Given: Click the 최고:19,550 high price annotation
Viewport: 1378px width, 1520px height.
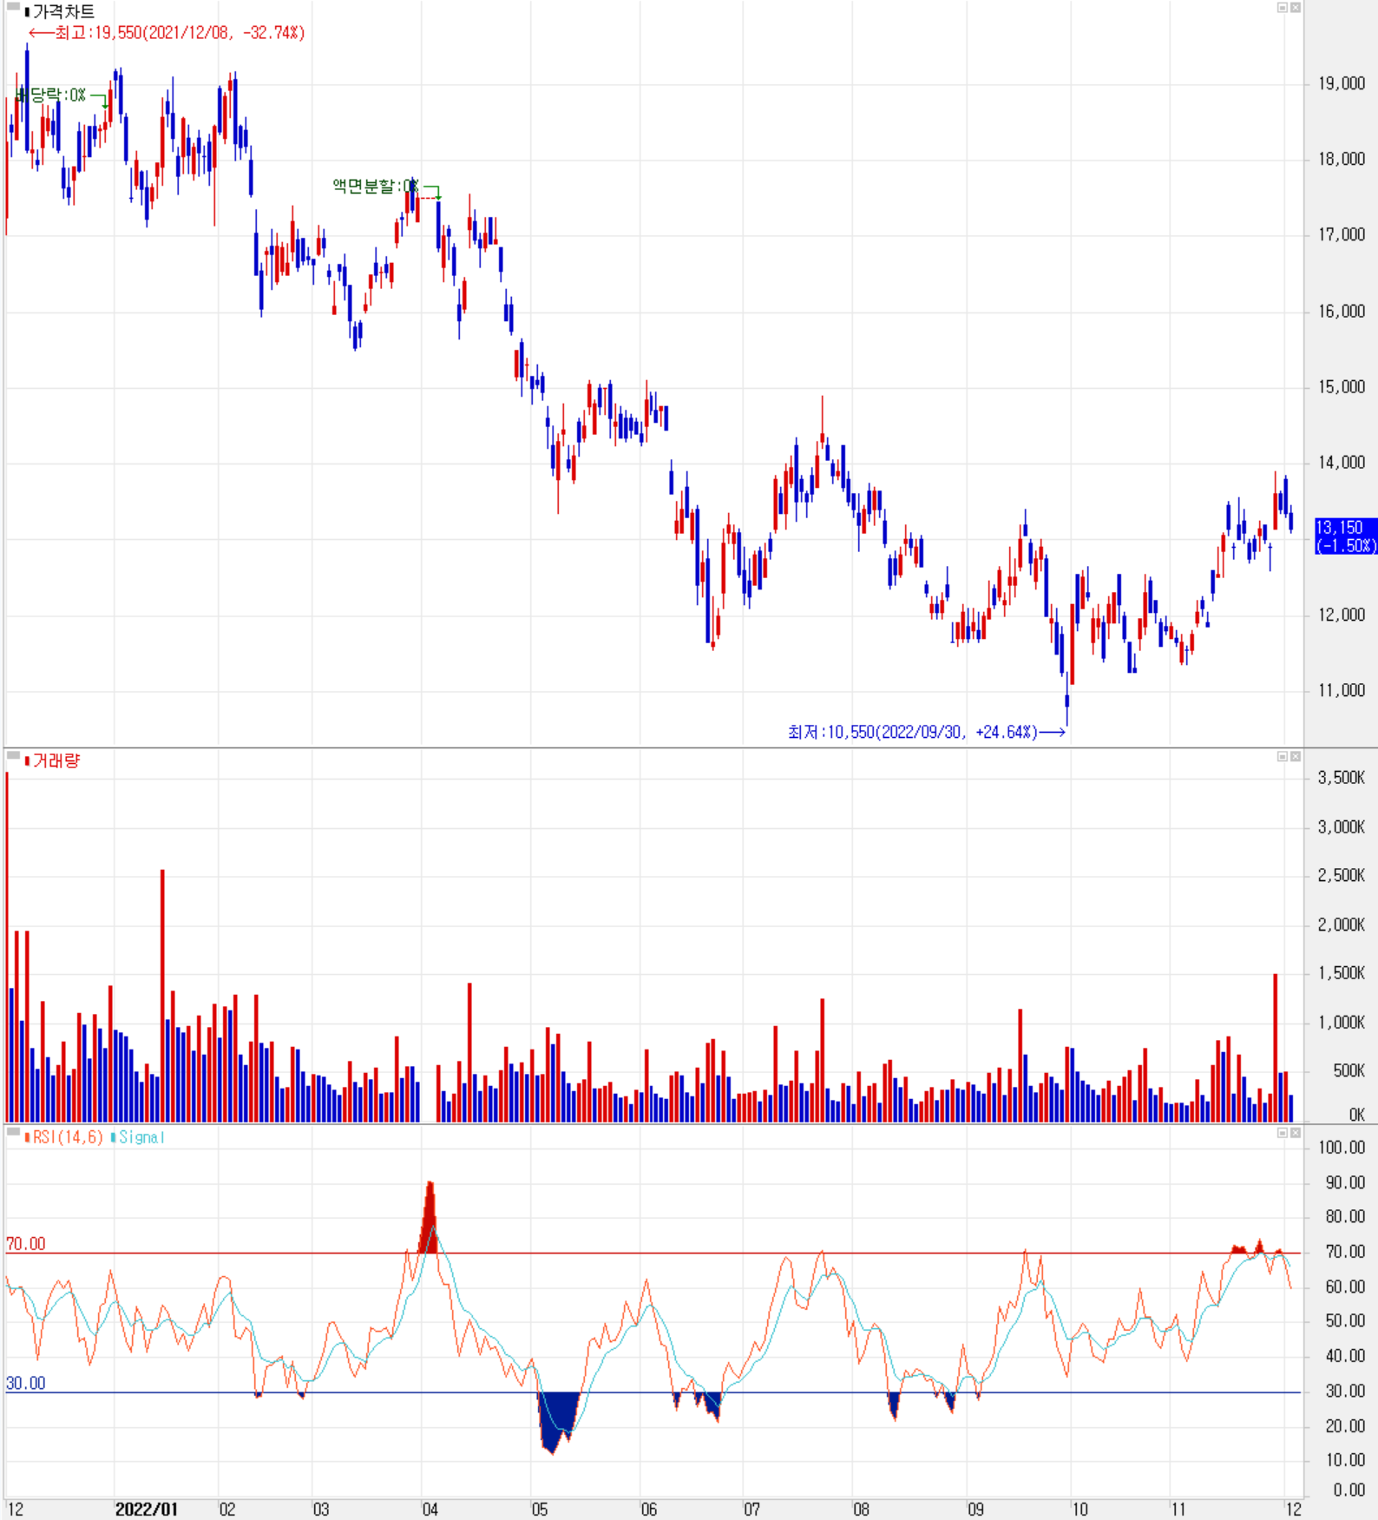Looking at the screenshot, I should pos(167,33).
